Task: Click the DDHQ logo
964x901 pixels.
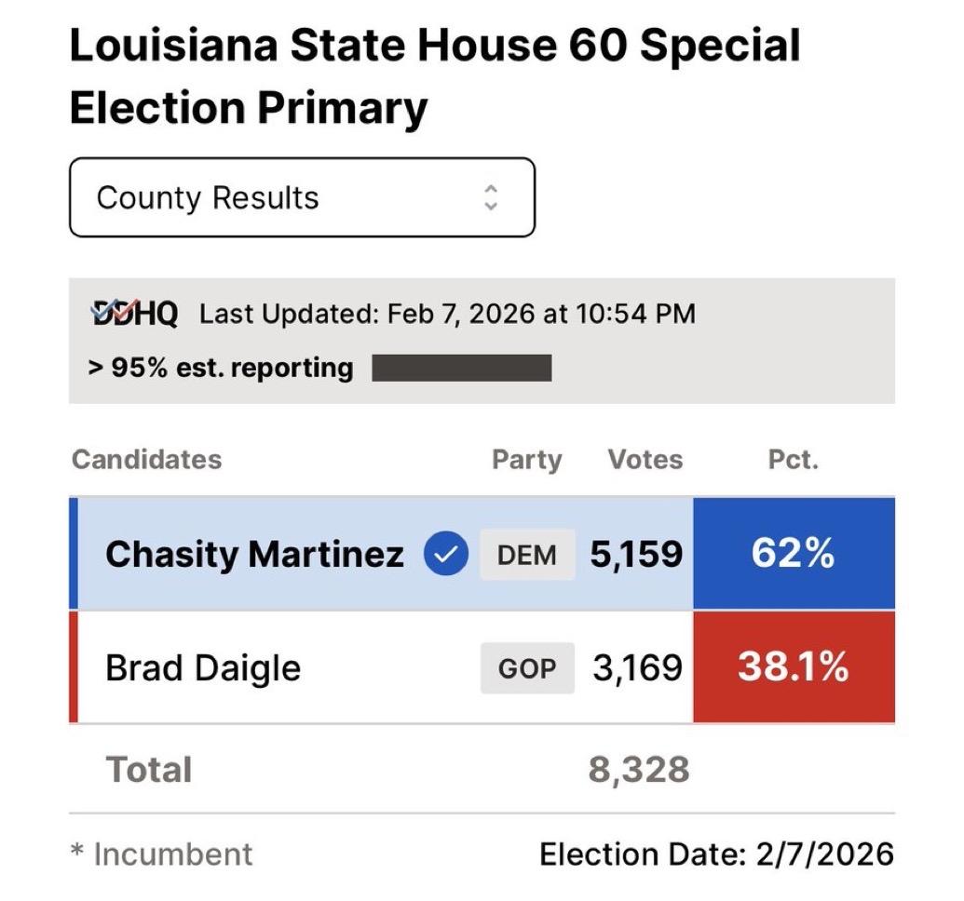Action: click(x=134, y=314)
